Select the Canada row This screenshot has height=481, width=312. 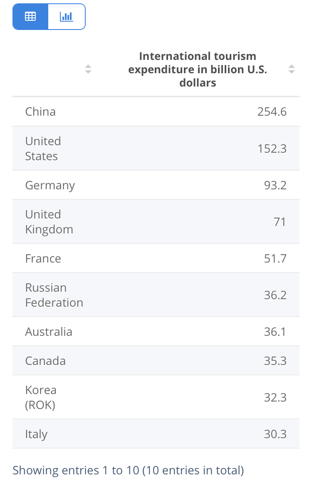tap(156, 361)
